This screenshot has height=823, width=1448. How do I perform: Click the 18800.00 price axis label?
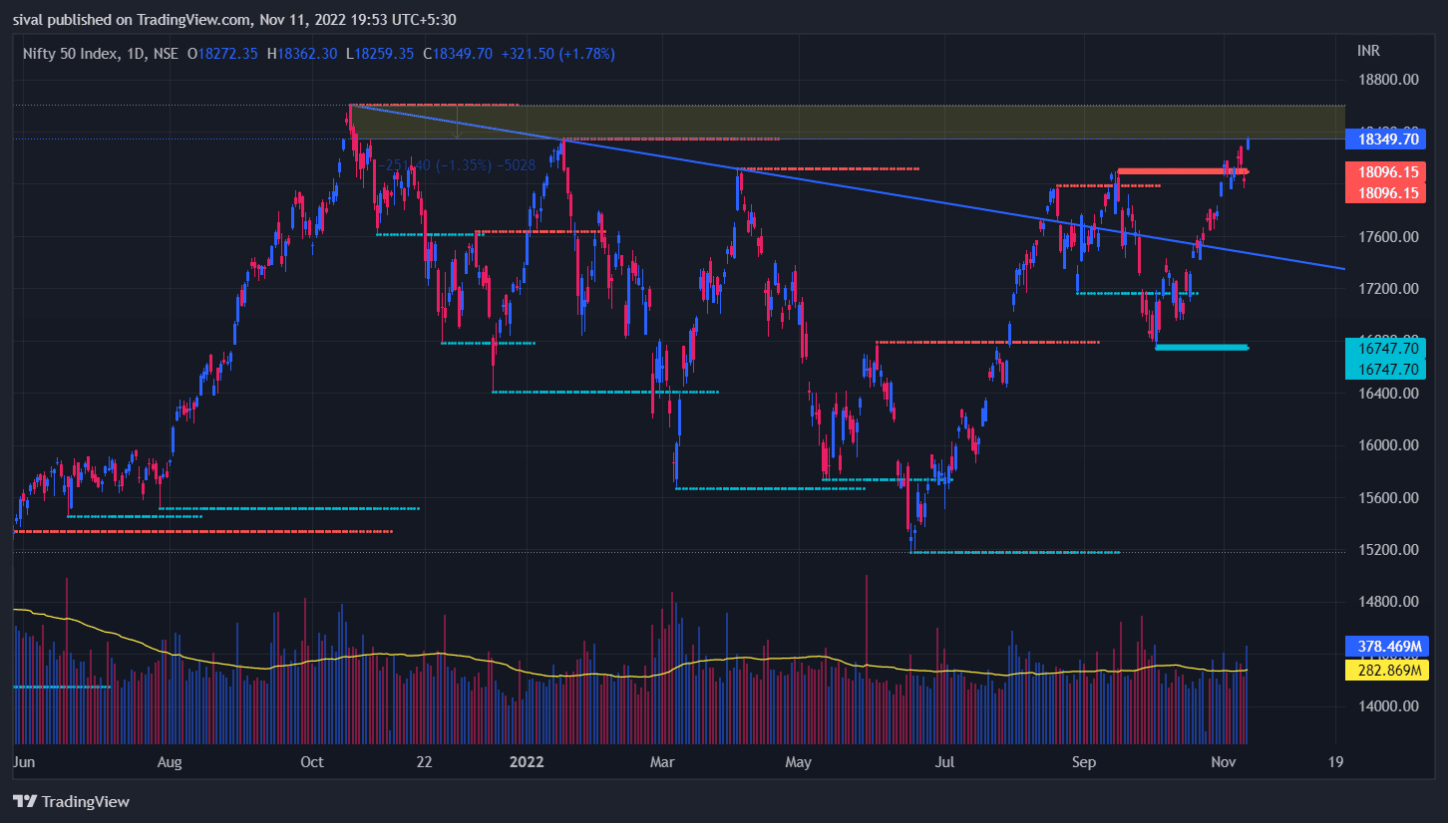[1386, 80]
